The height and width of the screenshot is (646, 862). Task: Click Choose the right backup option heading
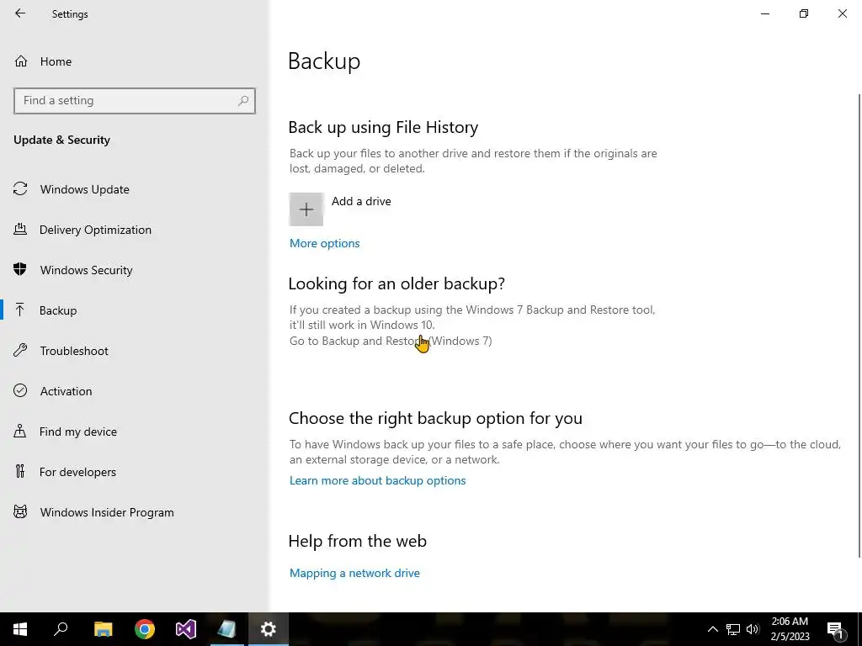click(x=435, y=418)
